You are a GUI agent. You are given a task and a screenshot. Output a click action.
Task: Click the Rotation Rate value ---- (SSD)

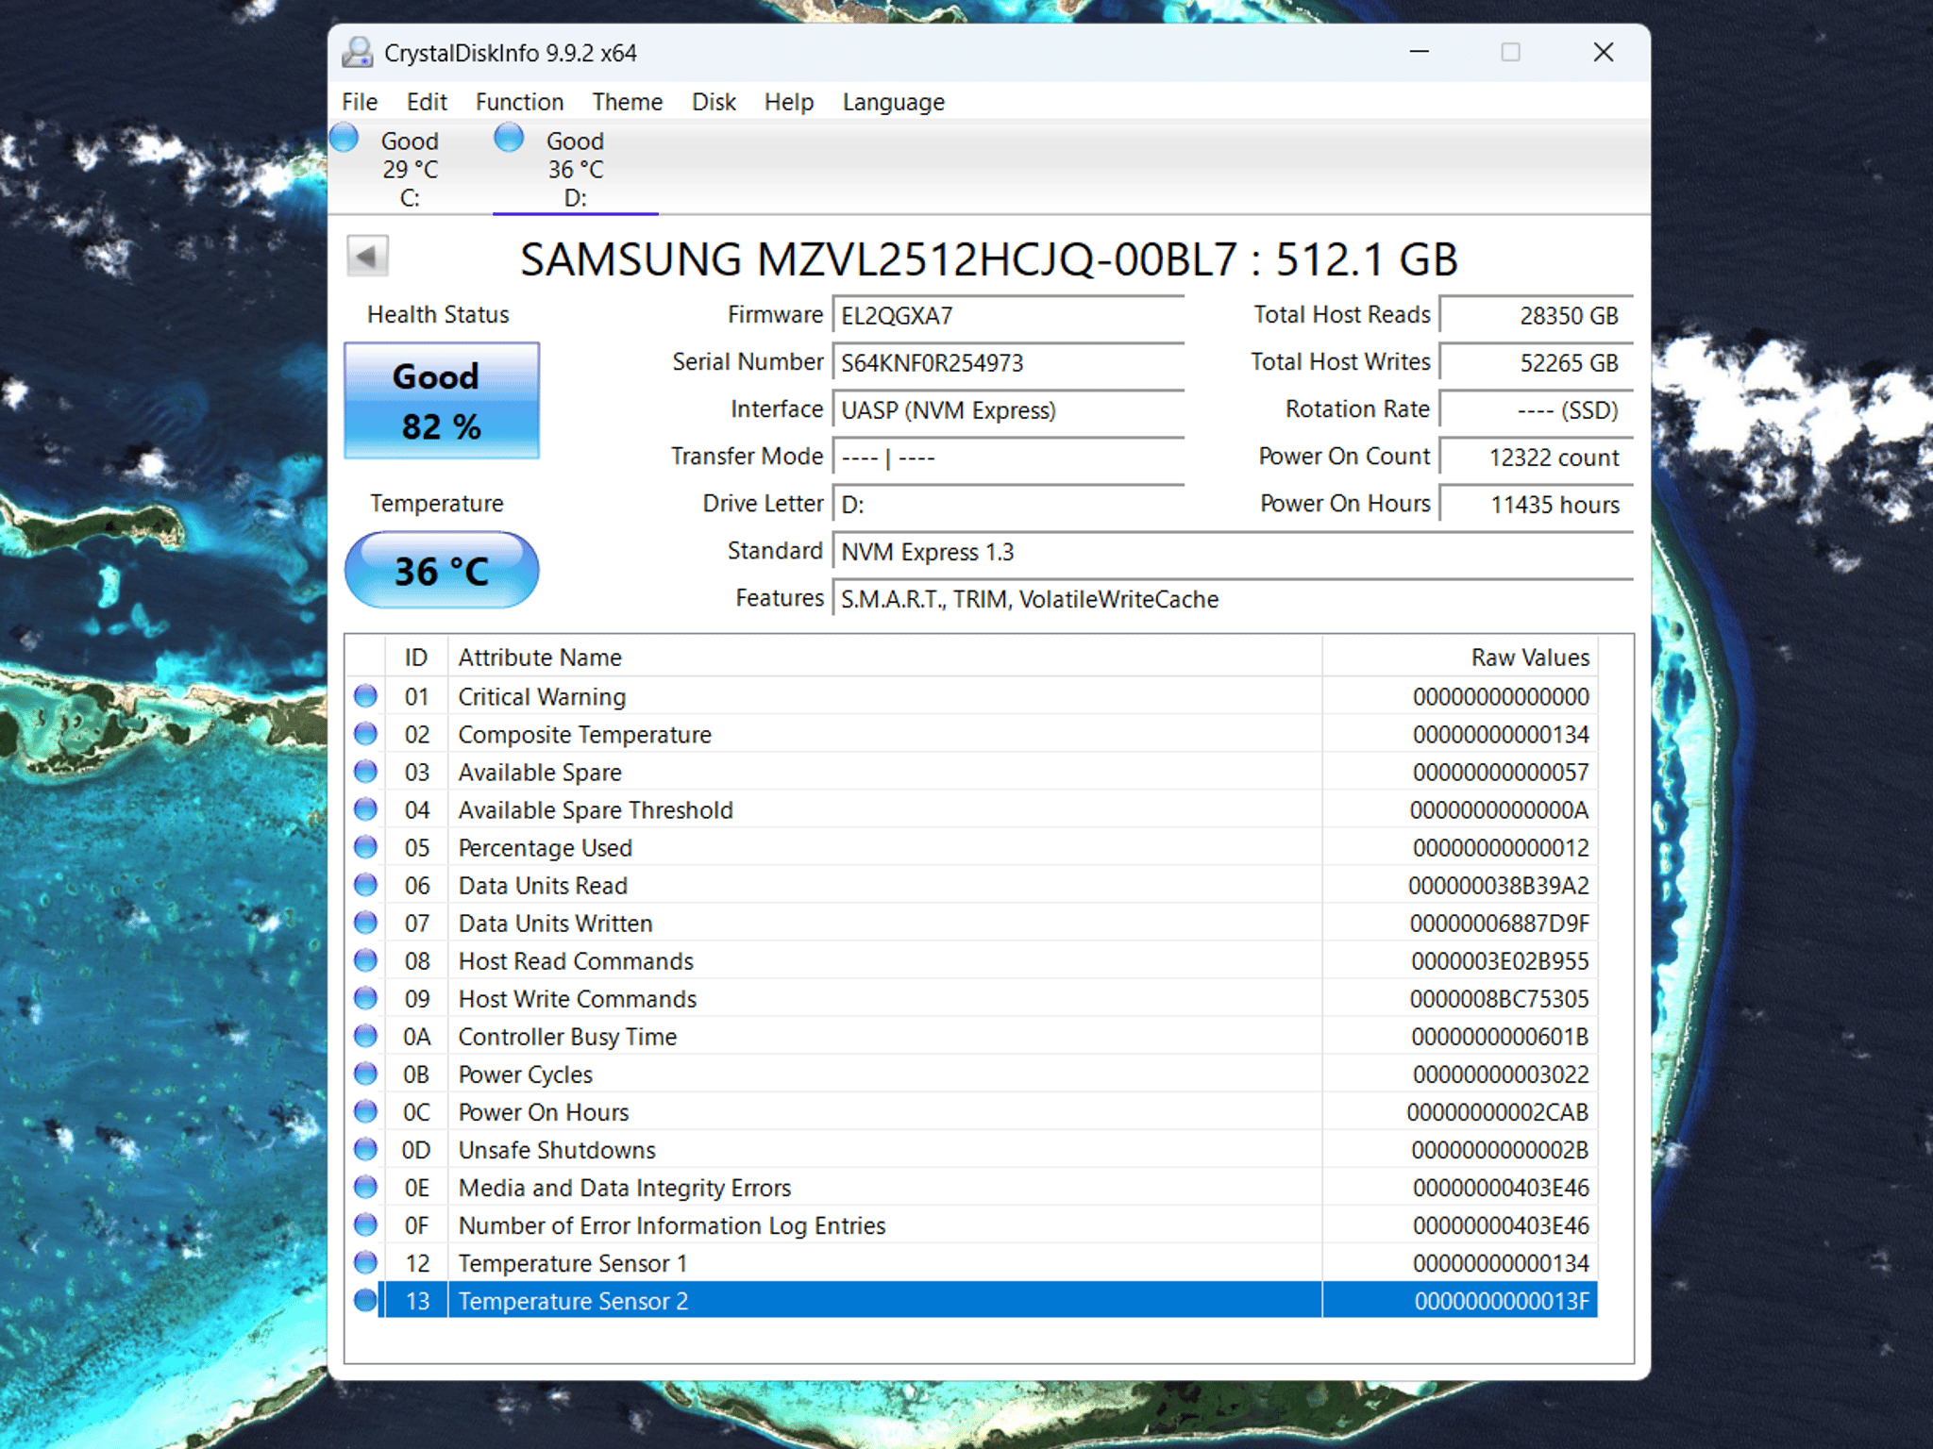(x=1537, y=409)
